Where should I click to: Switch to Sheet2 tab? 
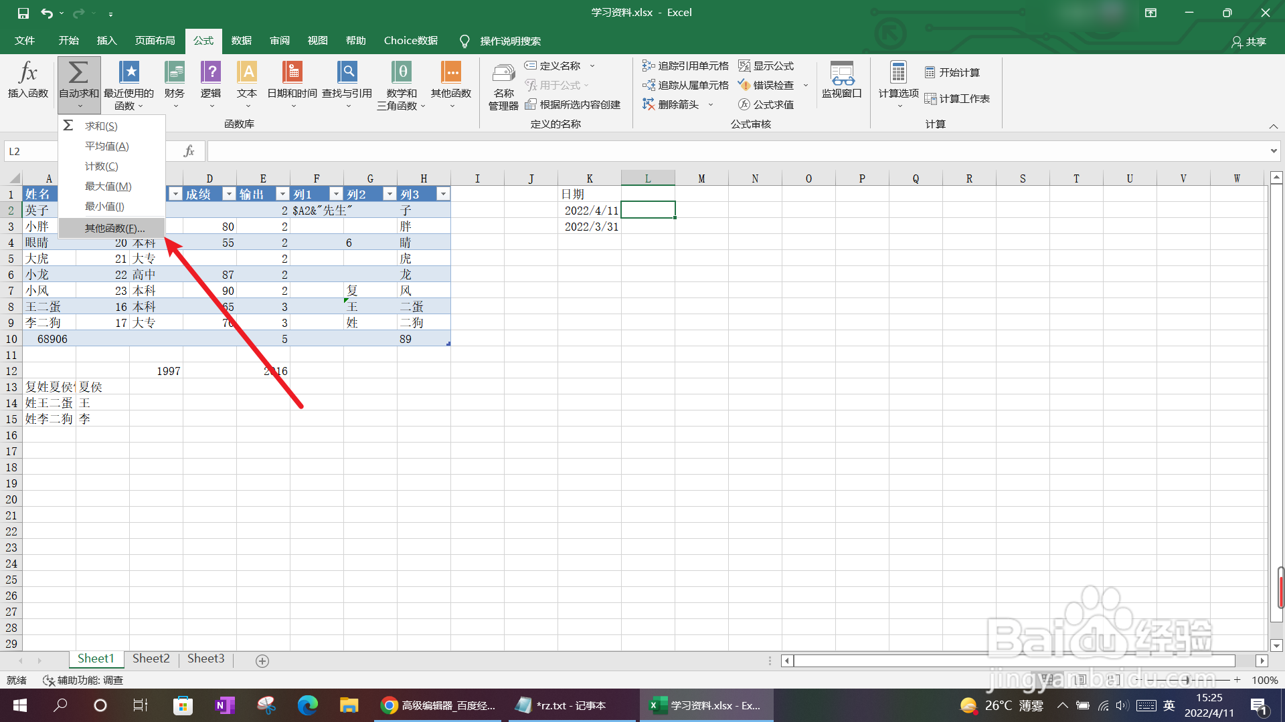coord(151,658)
